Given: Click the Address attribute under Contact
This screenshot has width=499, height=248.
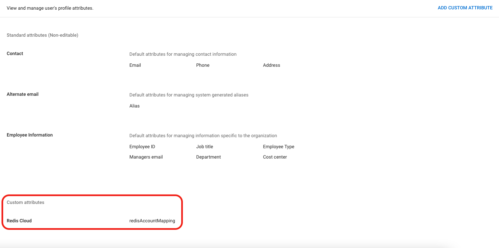Looking at the screenshot, I should coord(271,65).
